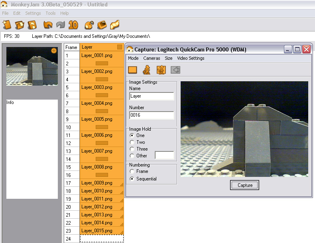Screen dimensions: 315x243
Task: Click the Save project disk icon
Action: (x=32, y=25)
